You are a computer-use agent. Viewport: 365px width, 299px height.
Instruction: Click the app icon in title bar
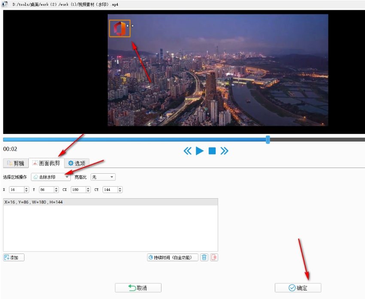click(x=6, y=4)
